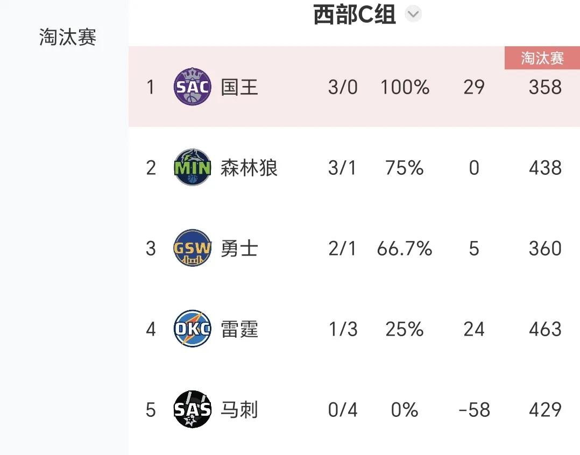Click the Timberwolves MIN team logo
This screenshot has width=580, height=455.
tap(193, 167)
